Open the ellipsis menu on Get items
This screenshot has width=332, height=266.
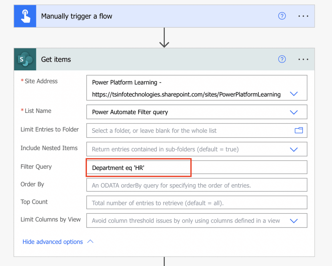[303, 59]
